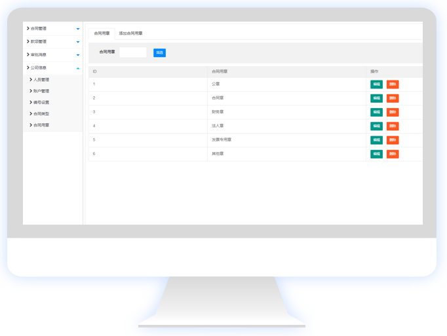Open 编号设置 in the sidebar
This screenshot has width=447, height=336.
point(41,102)
